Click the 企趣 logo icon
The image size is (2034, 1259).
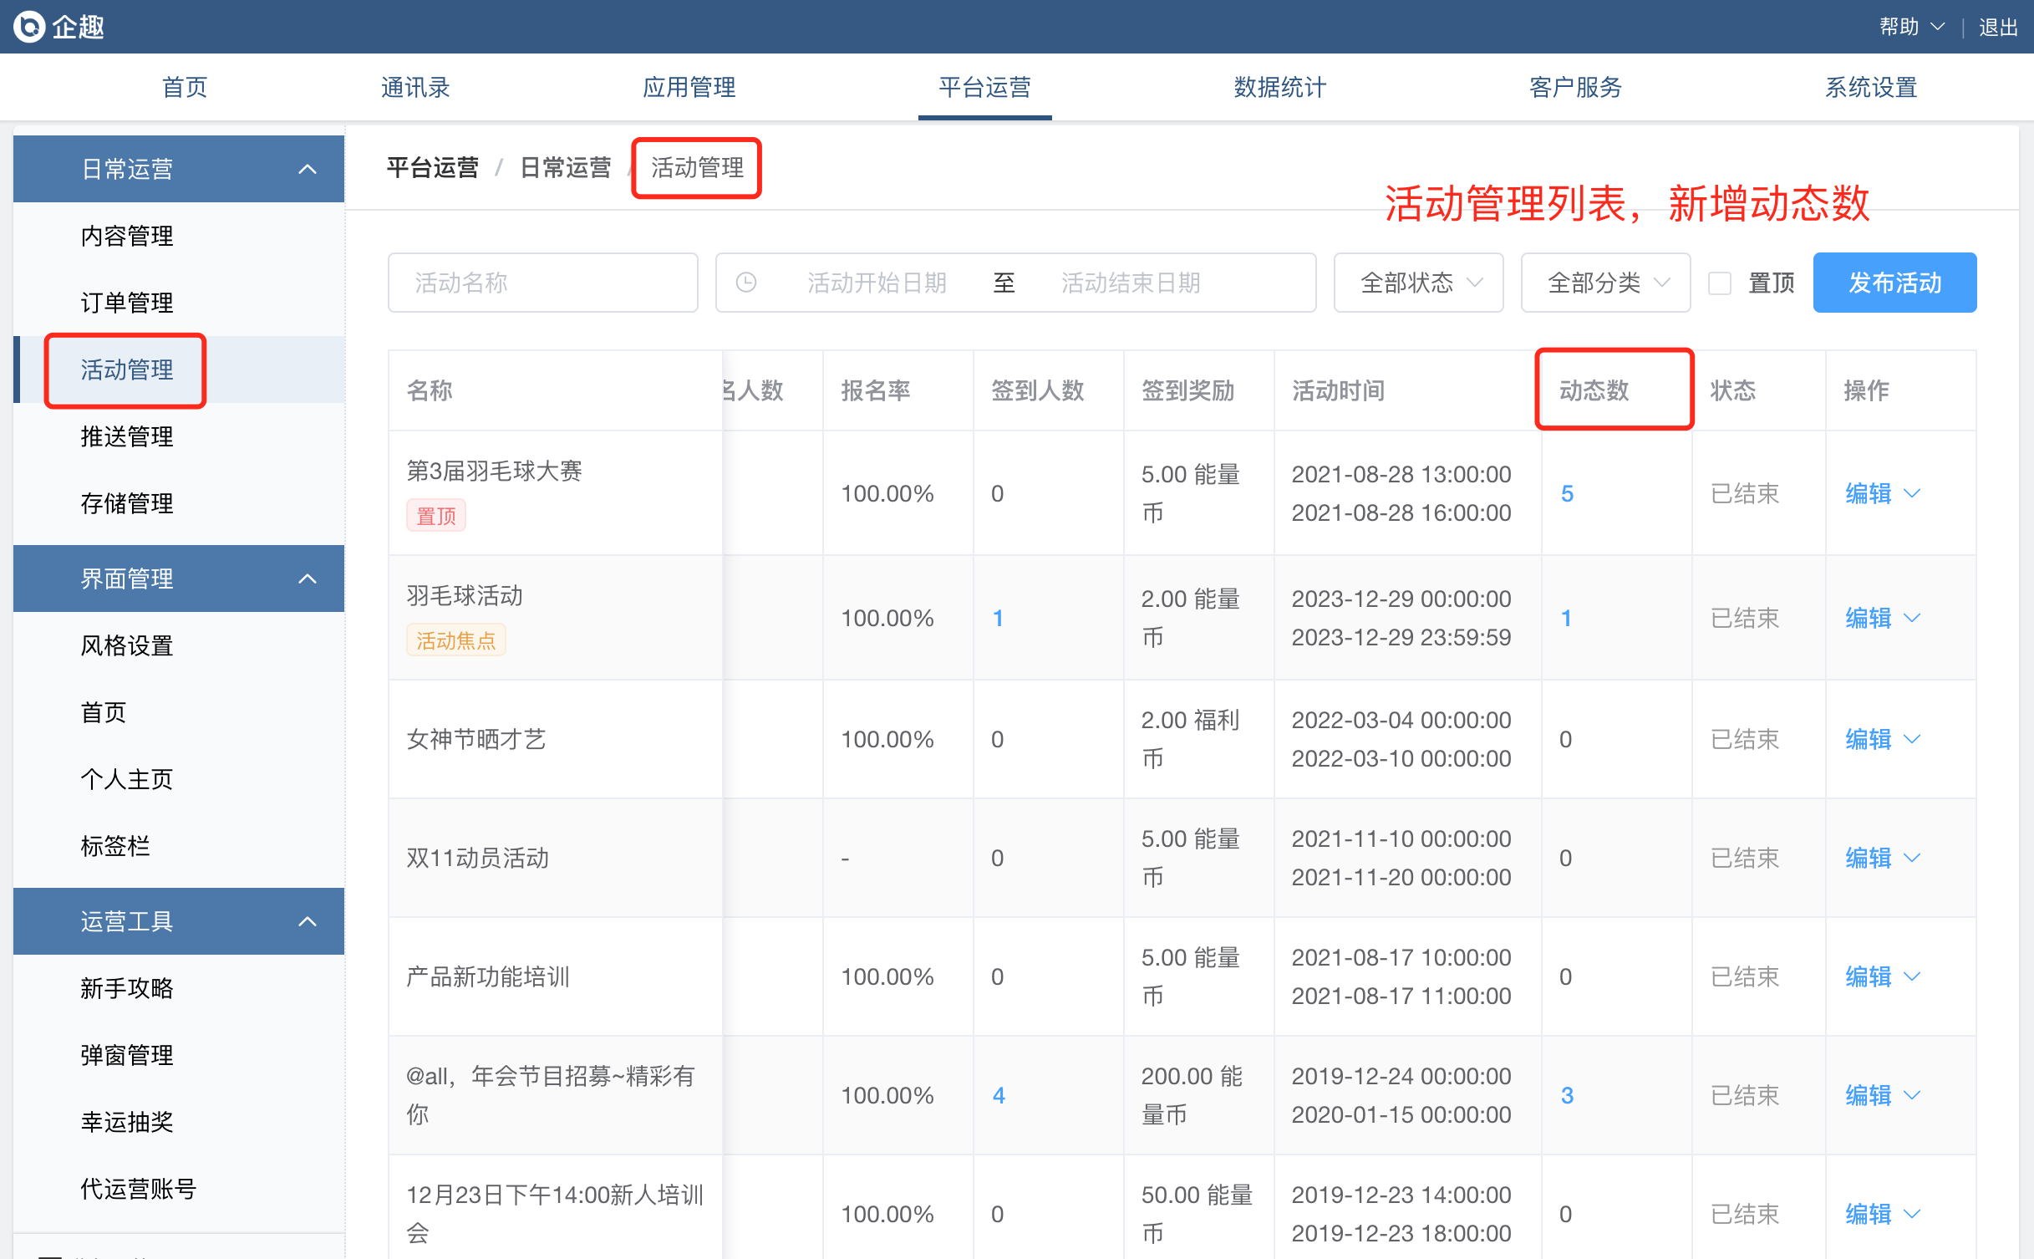point(30,27)
